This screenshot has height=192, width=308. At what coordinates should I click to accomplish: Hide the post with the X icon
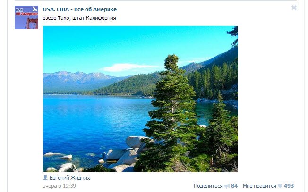pos(294,8)
